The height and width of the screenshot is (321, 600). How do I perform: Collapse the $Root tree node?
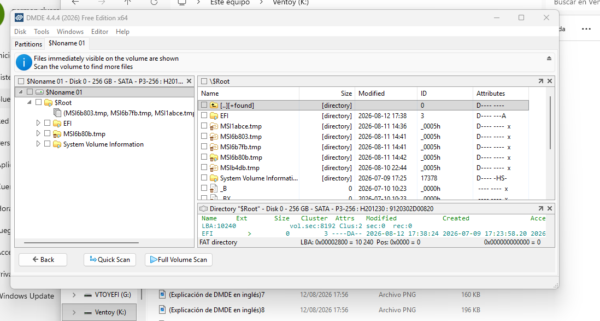(x=30, y=102)
